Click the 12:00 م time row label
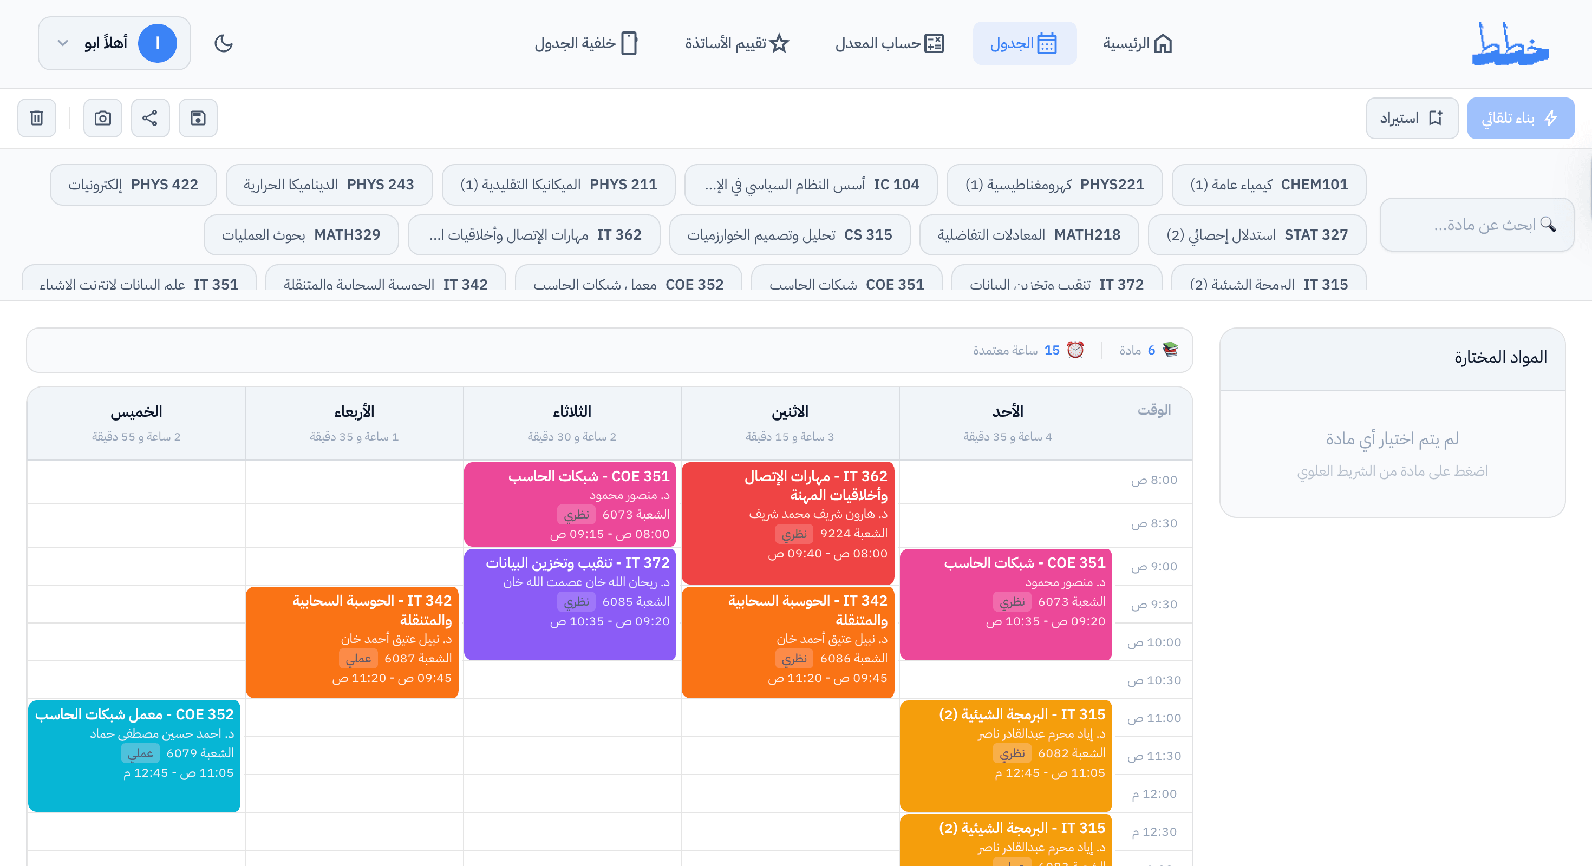 click(x=1154, y=793)
